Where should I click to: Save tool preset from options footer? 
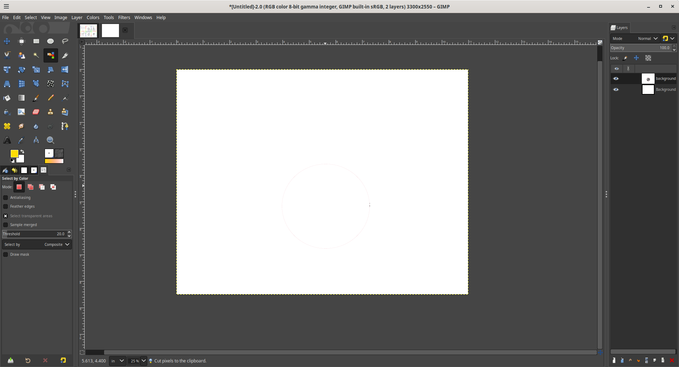11,360
